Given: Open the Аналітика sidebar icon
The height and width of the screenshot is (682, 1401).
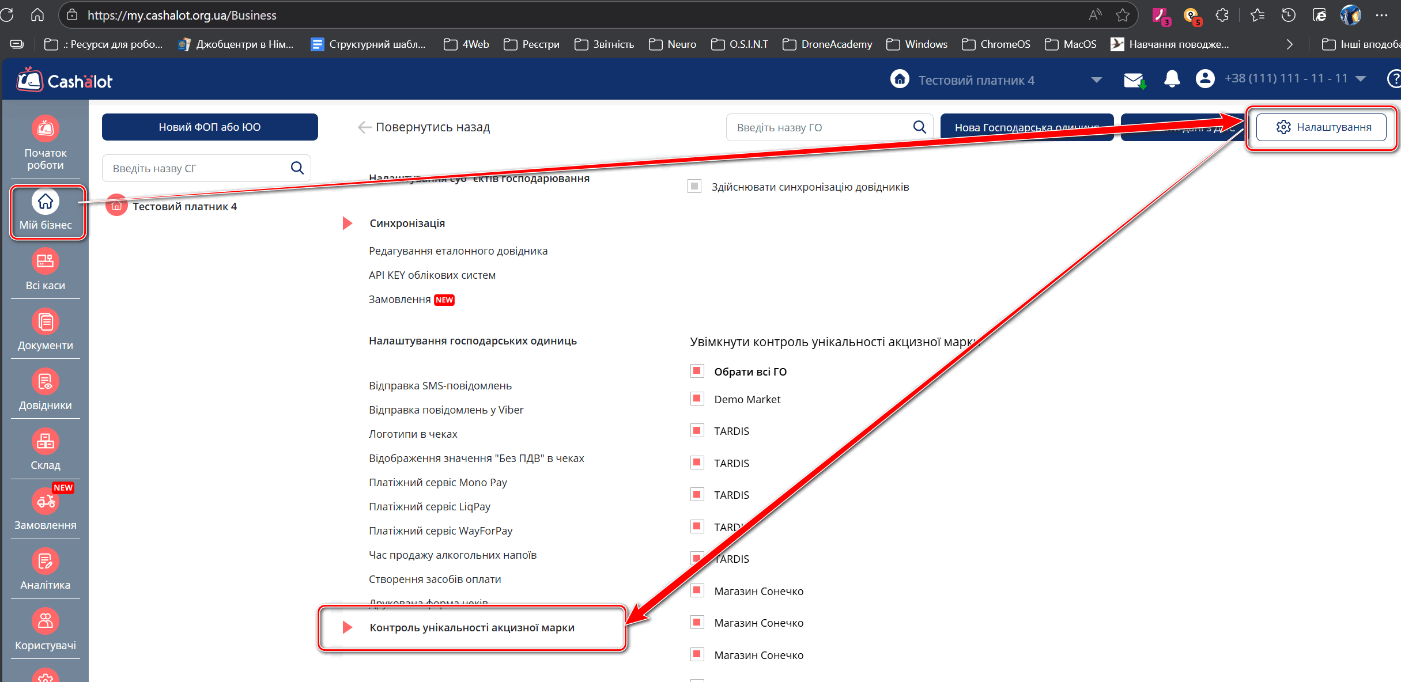Looking at the screenshot, I should [46, 562].
